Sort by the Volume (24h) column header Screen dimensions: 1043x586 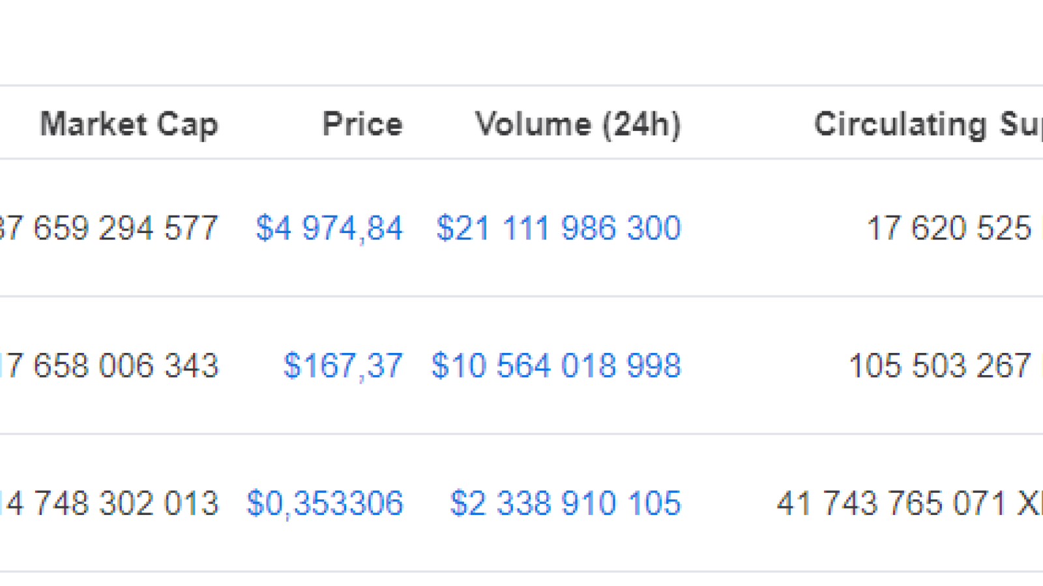point(578,124)
